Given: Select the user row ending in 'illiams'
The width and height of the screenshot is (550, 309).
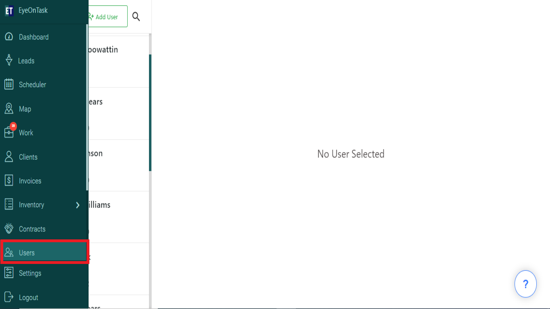Looking at the screenshot, I should point(119,217).
